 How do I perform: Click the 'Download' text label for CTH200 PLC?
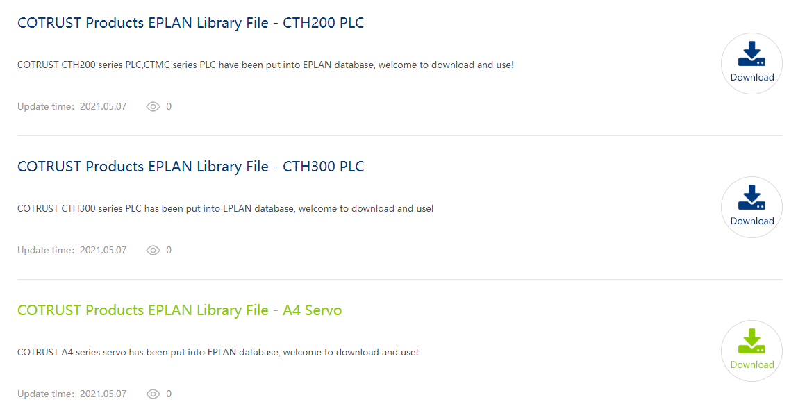tap(752, 78)
